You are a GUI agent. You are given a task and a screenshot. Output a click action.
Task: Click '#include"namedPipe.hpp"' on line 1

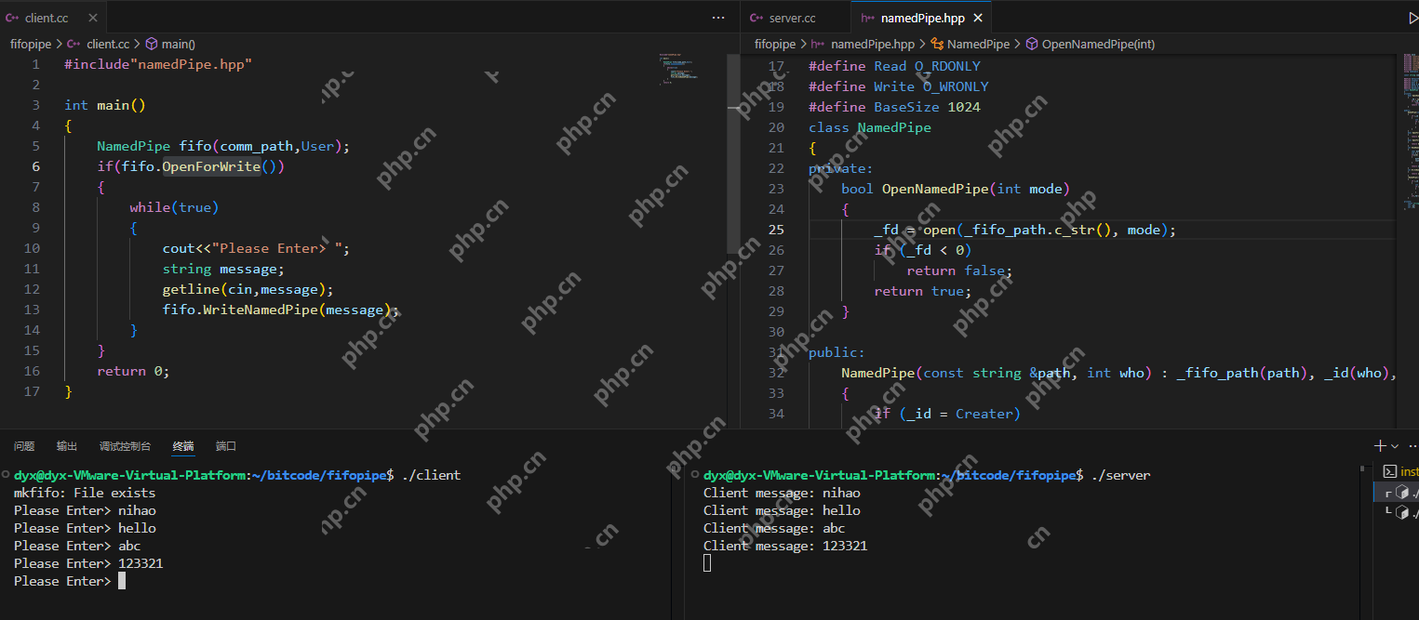tap(158, 64)
